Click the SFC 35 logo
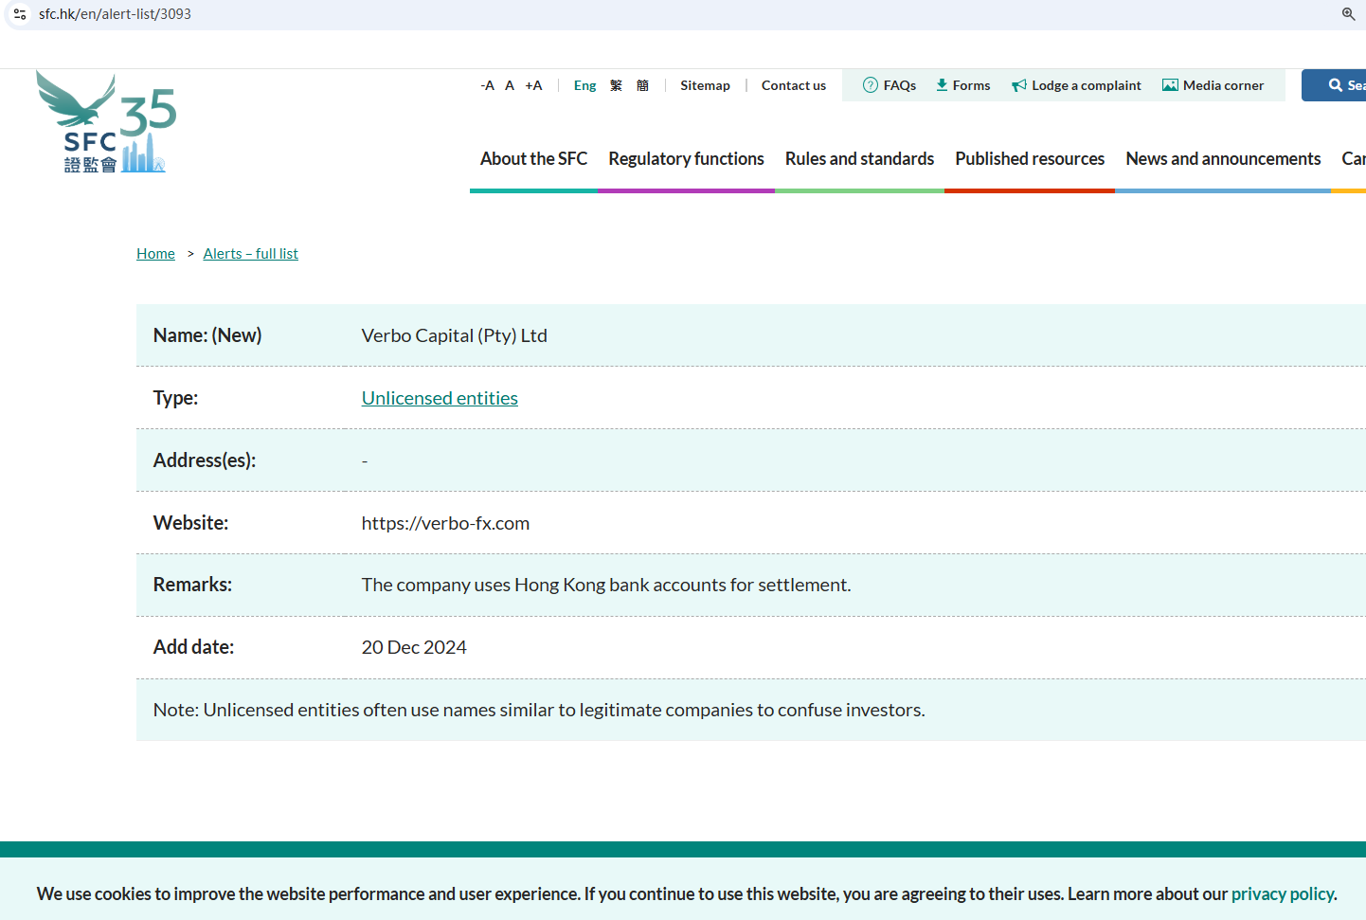This screenshot has height=920, width=1366. (x=106, y=123)
